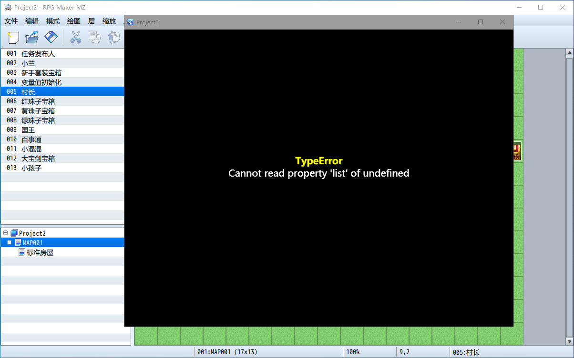Click the Project2 cube icon in tree
This screenshot has width=574, height=358.
coord(14,233)
